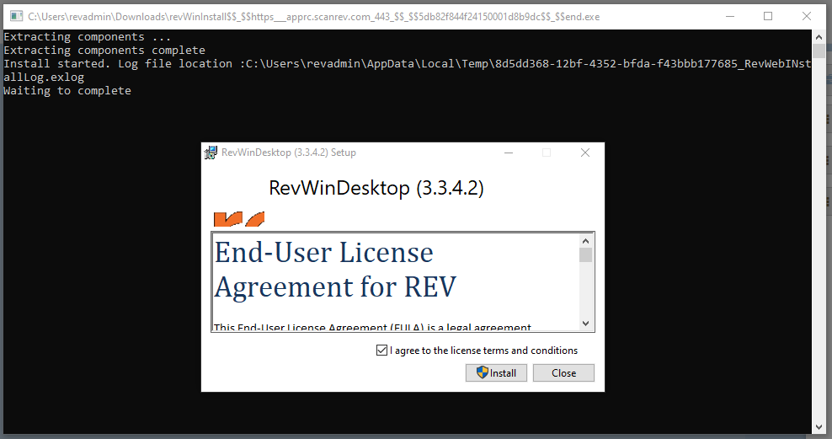Click 'I agree to the license terms' label
The height and width of the screenshot is (439, 832).
pos(483,351)
